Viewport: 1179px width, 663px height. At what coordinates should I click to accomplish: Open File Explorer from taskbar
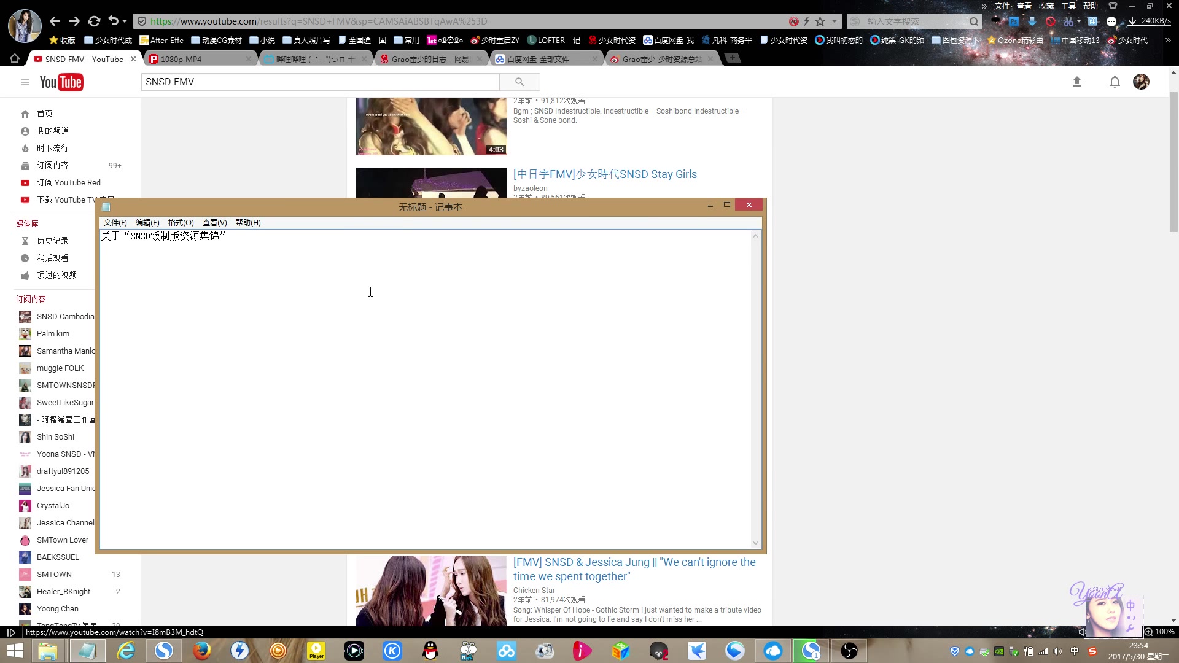point(47,651)
